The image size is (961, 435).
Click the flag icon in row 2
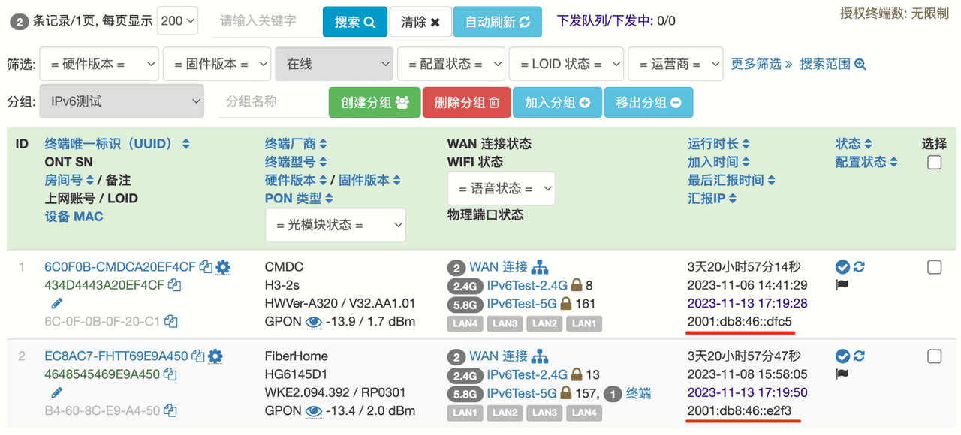[842, 373]
